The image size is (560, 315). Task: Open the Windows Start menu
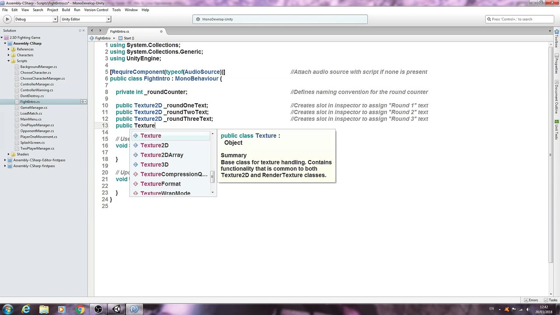[7, 309]
